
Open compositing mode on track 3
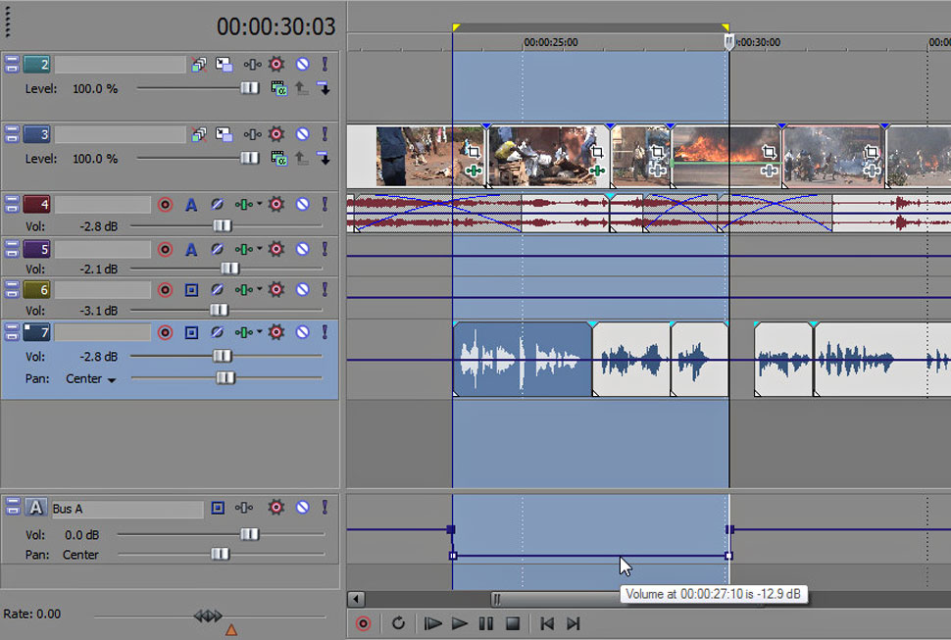(278, 158)
